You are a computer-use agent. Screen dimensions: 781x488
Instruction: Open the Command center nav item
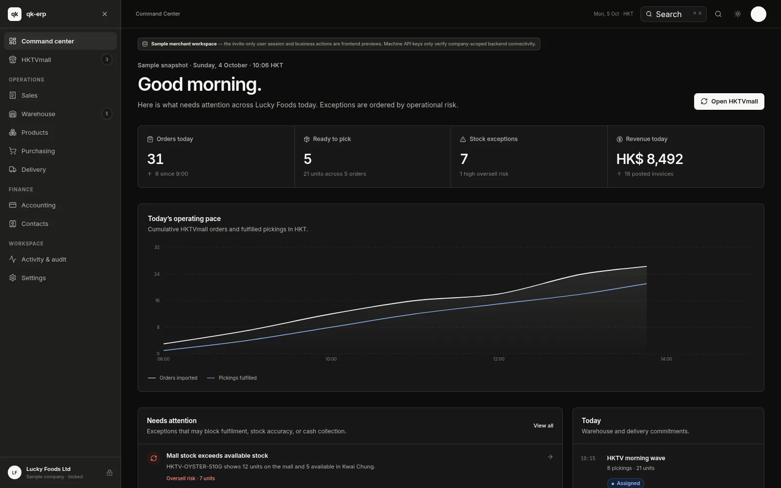(60, 41)
